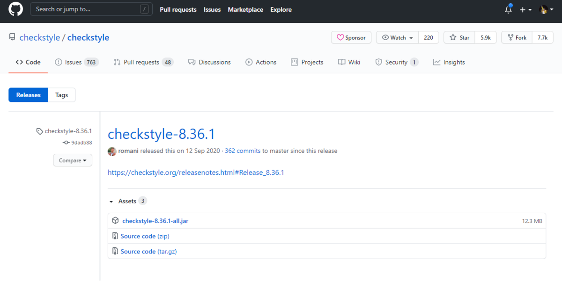Open the Compare dropdown
The image size is (562, 295).
click(73, 160)
